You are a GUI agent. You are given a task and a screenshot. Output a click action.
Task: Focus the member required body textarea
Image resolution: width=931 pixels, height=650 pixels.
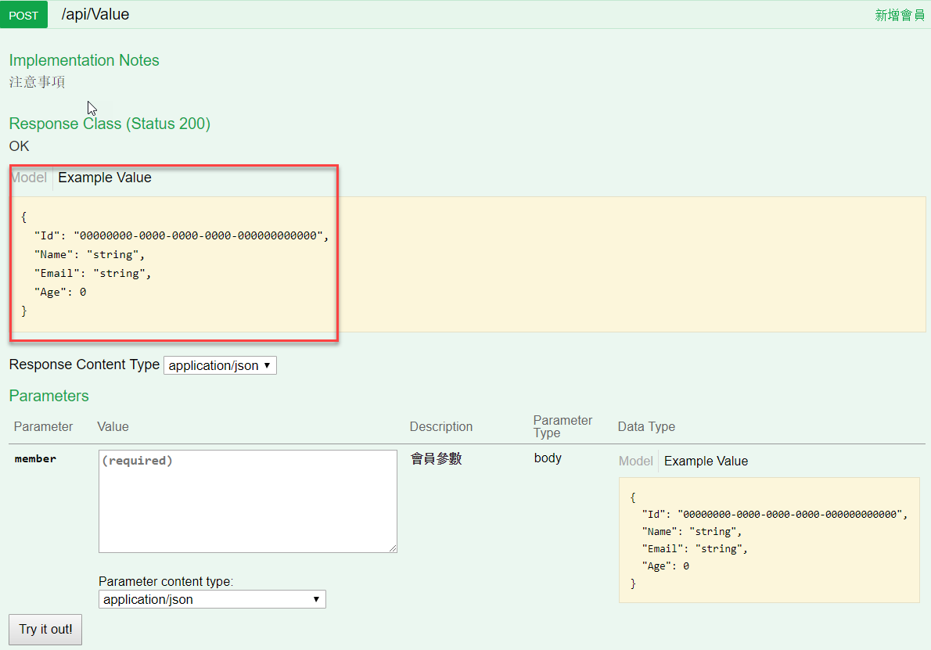[247, 501]
